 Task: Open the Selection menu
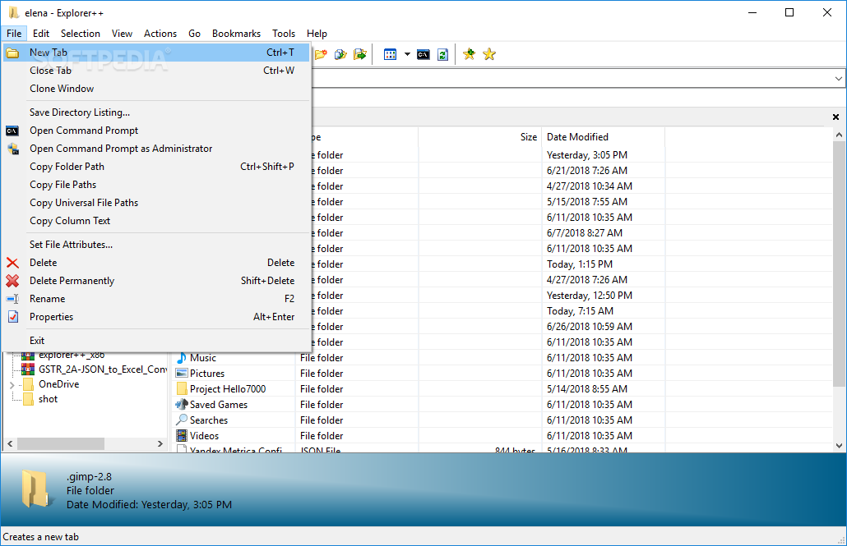pos(80,34)
